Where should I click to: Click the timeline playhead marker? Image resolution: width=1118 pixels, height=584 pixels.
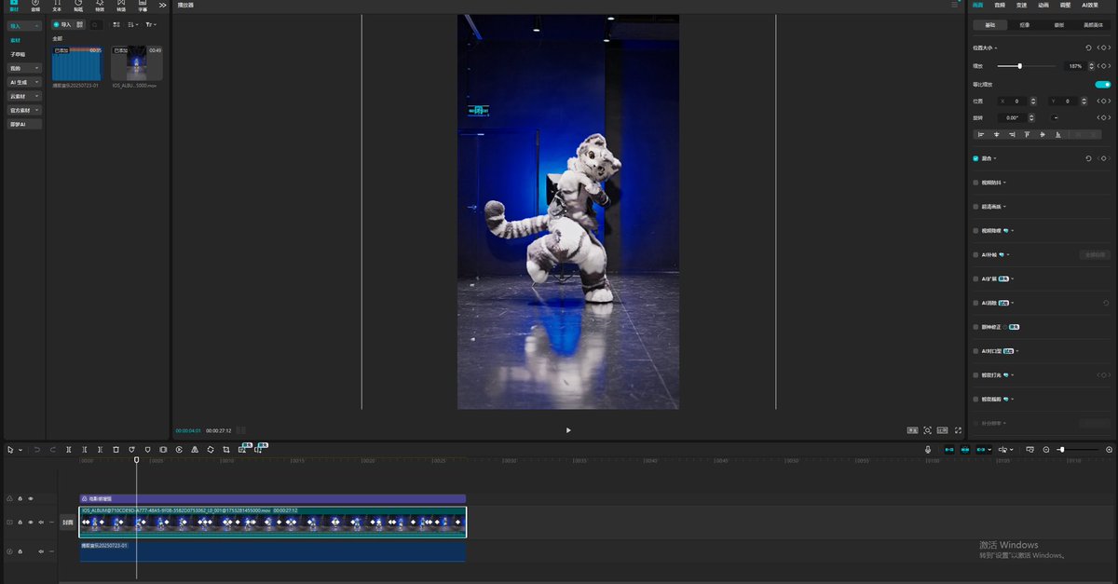pos(136,459)
